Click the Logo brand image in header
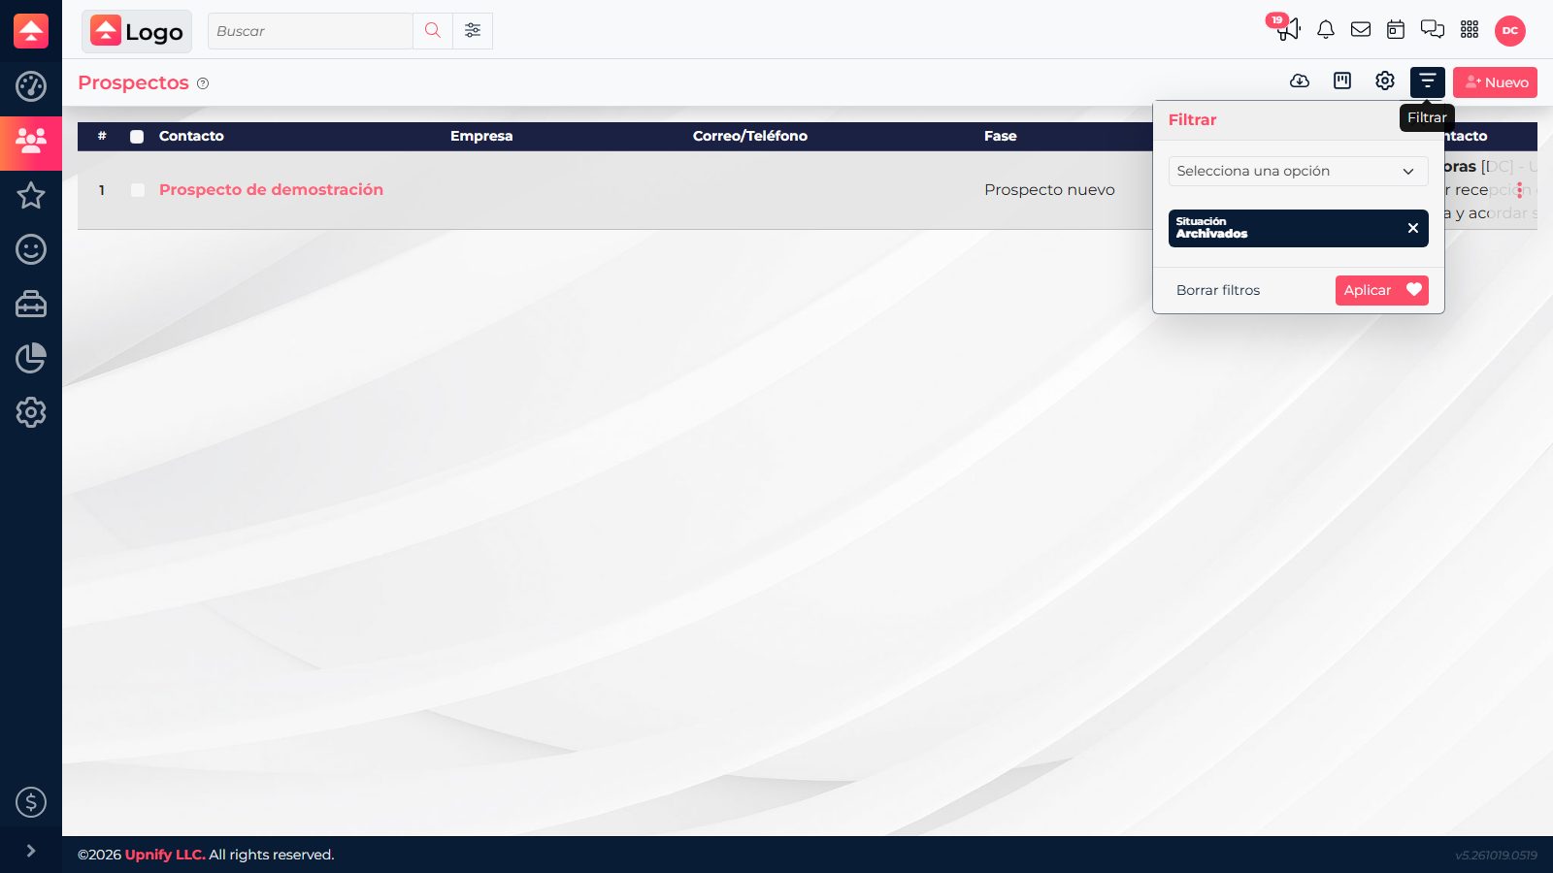The height and width of the screenshot is (873, 1553). 137,31
